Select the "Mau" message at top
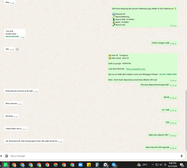Viewport: 187px width, 168px height. click(10, 2)
